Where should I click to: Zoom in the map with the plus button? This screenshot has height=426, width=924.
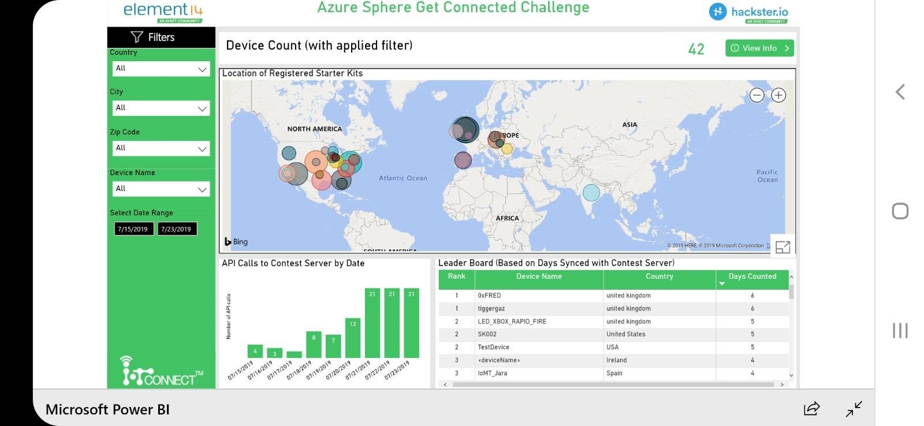778,95
